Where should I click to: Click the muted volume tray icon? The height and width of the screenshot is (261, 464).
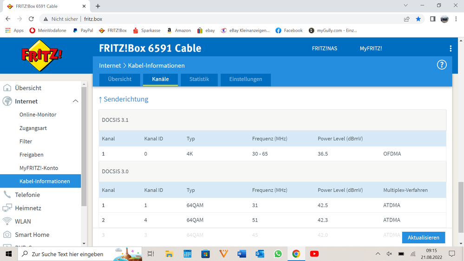click(x=389, y=254)
